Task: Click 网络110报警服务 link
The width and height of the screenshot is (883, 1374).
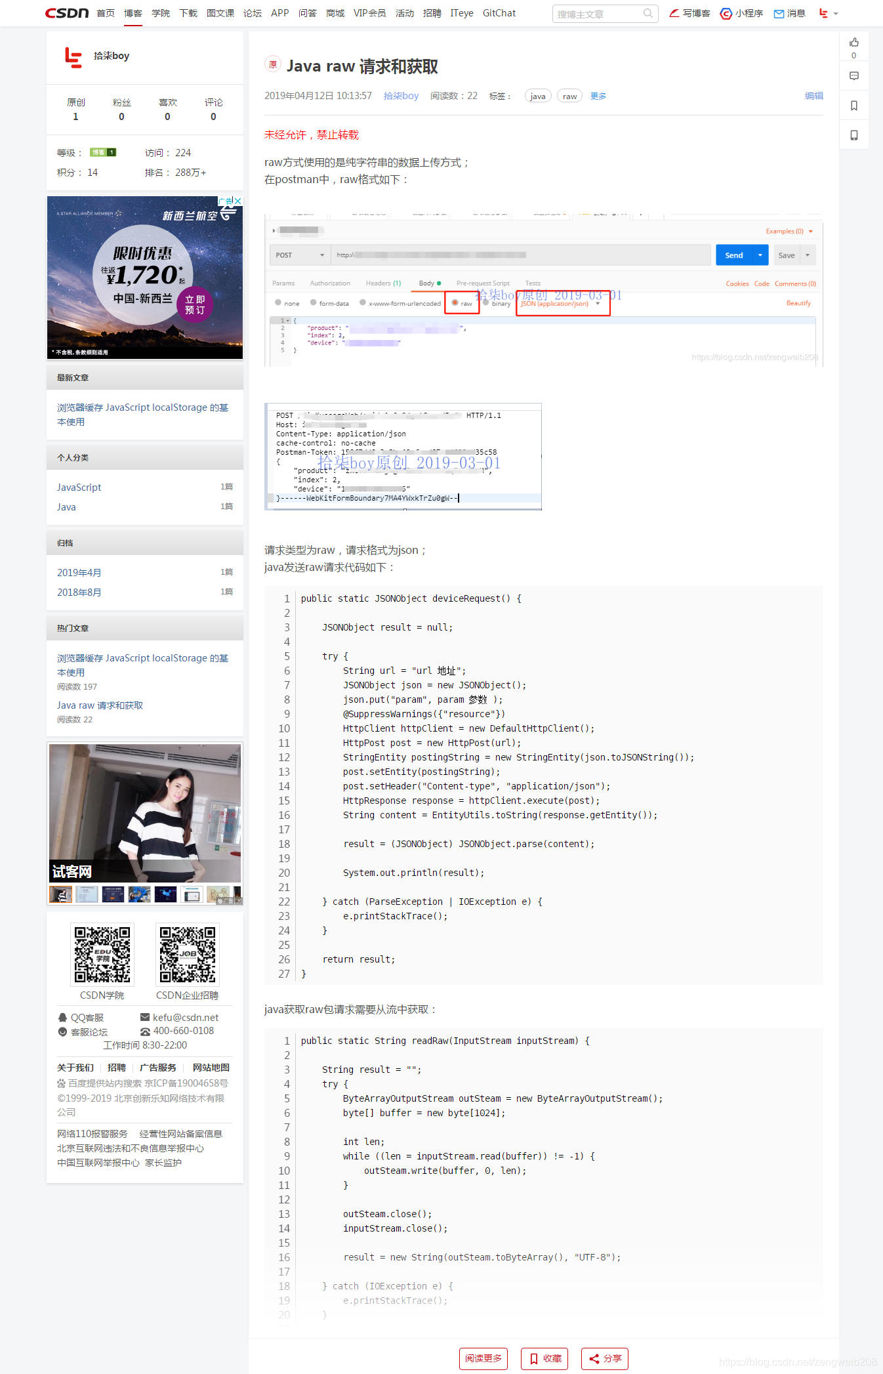Action: point(92,1134)
